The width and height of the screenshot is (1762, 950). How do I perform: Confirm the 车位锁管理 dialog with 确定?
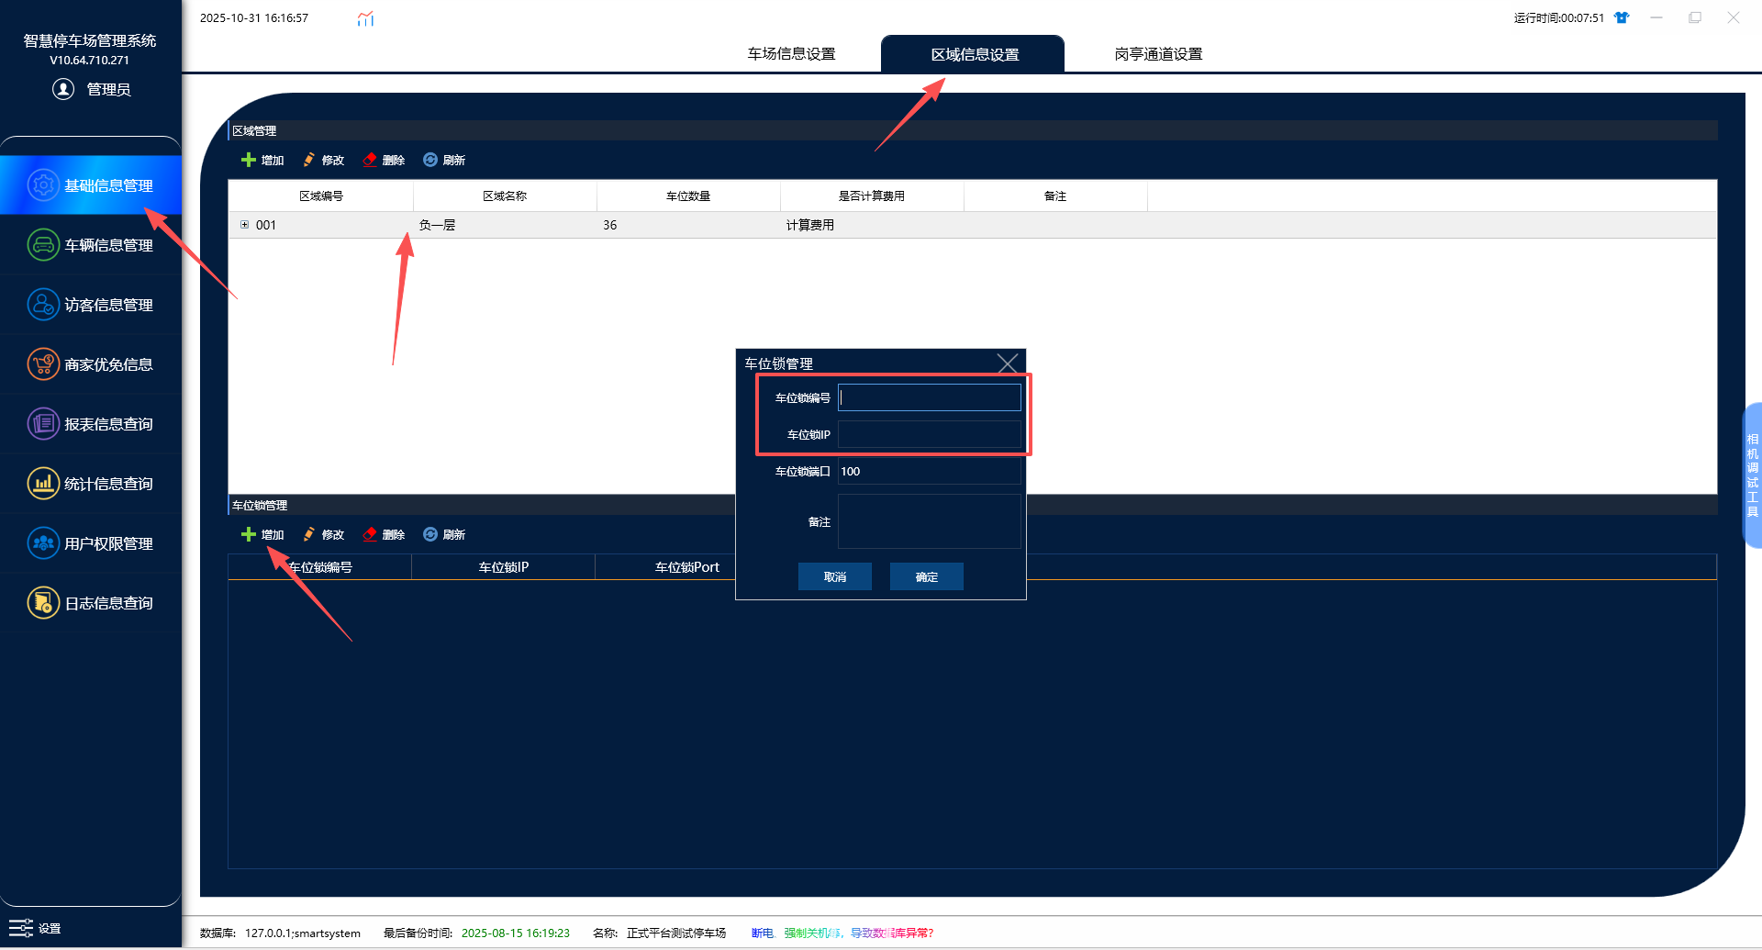(927, 576)
